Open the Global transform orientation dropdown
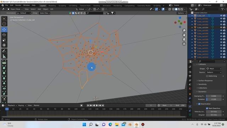The image size is (227, 128). (81, 9)
